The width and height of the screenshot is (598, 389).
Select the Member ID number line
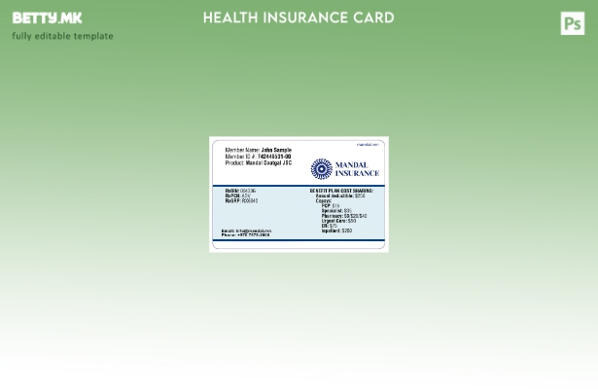coord(257,157)
